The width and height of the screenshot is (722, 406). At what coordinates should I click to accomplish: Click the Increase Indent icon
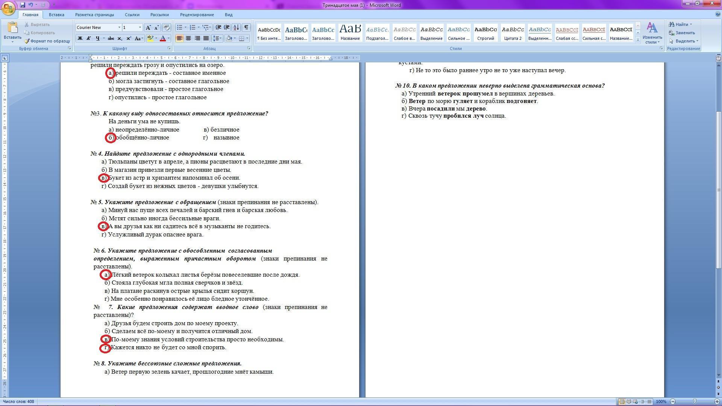[x=227, y=27]
